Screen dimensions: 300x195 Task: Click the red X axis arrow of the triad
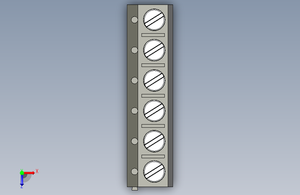coord(29,173)
